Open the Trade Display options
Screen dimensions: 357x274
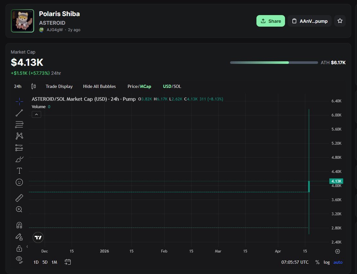[x=59, y=86]
